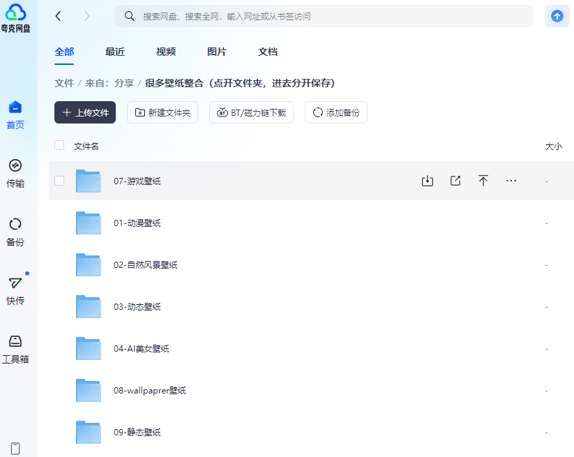
Task: Click the Quark cloud drive logo
Action: tap(15, 17)
